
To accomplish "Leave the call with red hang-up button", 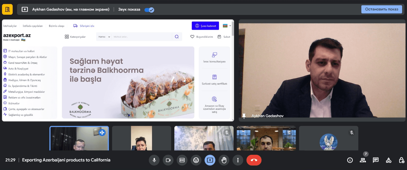I will 254,160.
